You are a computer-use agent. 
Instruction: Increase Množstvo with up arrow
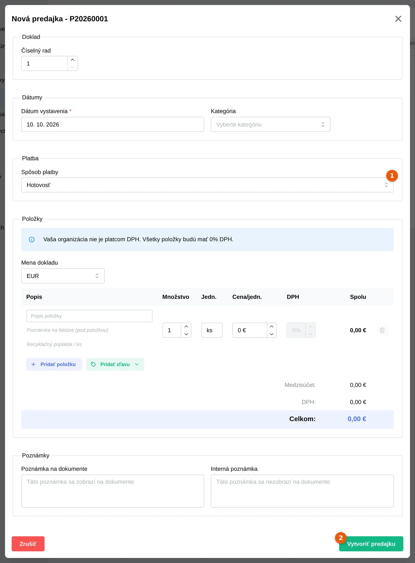(186, 327)
